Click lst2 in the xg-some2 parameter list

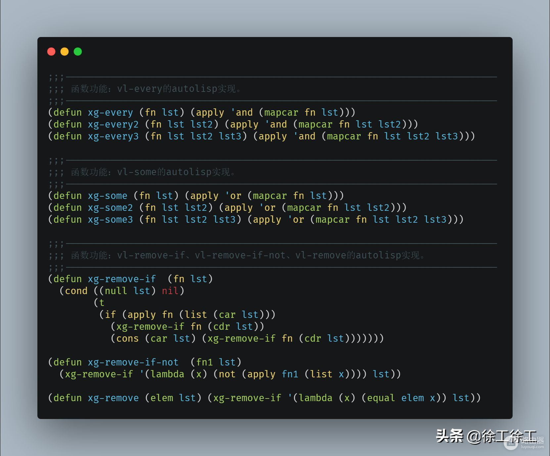coord(196,208)
